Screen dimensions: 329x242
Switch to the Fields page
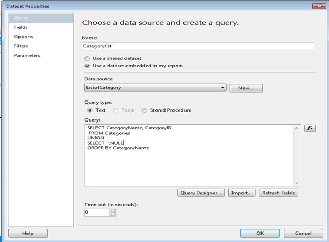coord(21,27)
